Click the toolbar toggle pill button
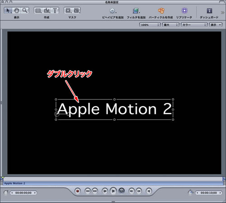Viewport: 226px width, 203px height. click(221, 2)
